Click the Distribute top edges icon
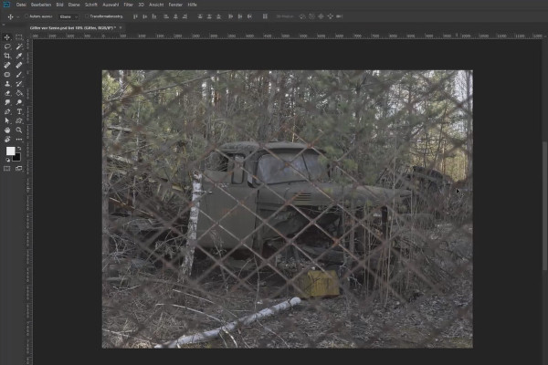Image resolution: width=548 pixels, height=365 pixels. click(200, 16)
